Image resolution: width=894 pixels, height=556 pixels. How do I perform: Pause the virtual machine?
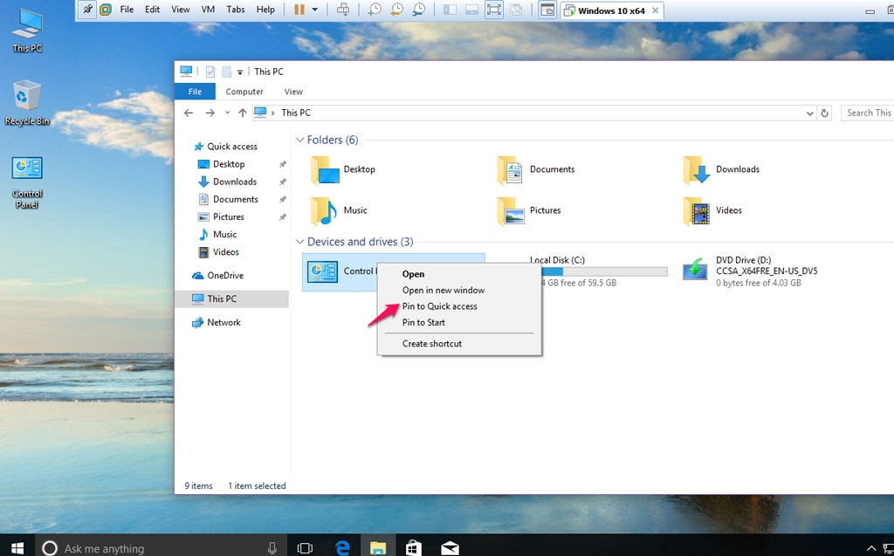(x=299, y=10)
